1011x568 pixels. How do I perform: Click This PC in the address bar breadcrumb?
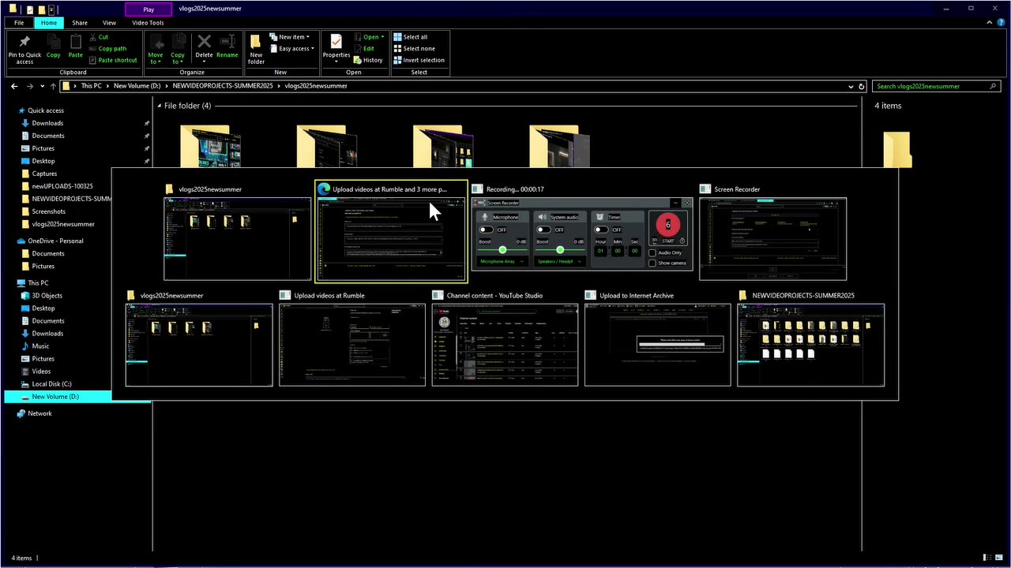coord(92,86)
